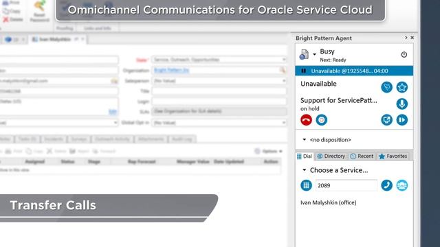The image size is (440, 247).
Task: Click the email envelope icon beside the address
Action: 115,81
